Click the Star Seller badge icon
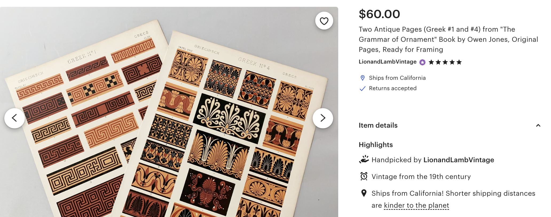Viewport: 551px width, 217px height. 422,62
